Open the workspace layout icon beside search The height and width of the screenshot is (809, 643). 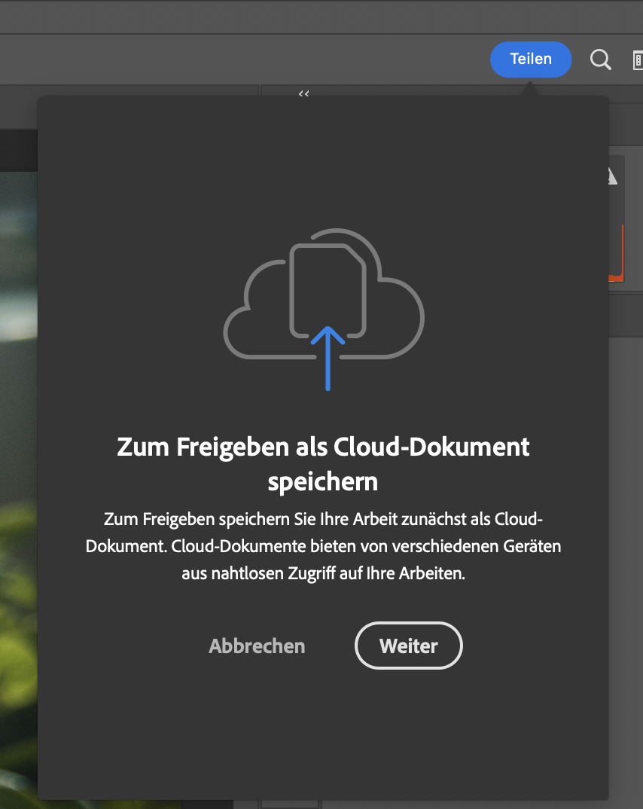pyautogui.click(x=638, y=60)
